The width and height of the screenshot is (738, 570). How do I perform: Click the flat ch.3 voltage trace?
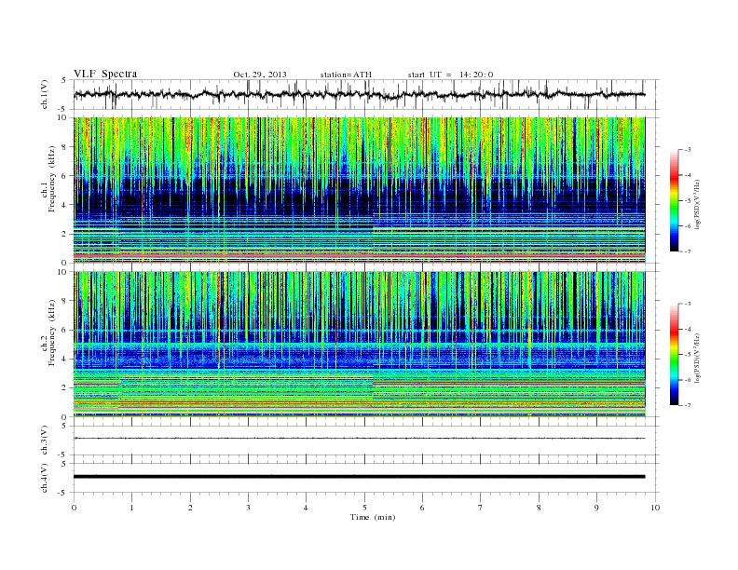coord(359,439)
